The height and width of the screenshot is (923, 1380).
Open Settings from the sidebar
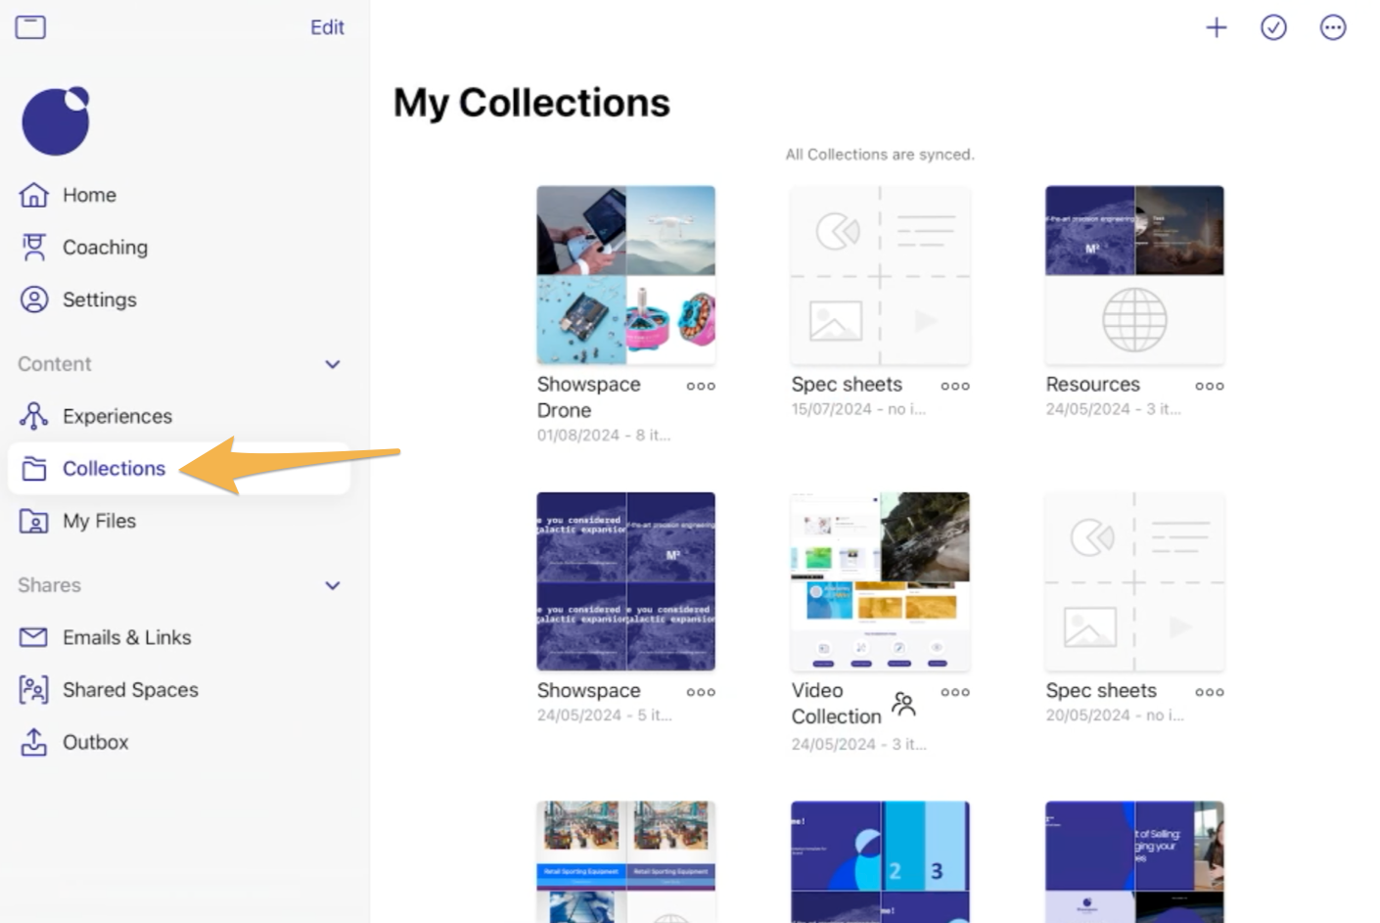tap(99, 299)
